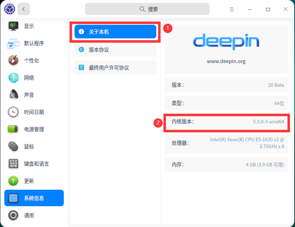Go to 个性化 settings

point(34,60)
